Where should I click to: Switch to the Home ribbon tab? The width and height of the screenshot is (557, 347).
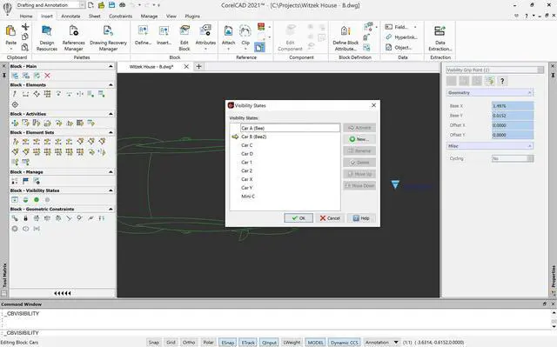(26, 17)
